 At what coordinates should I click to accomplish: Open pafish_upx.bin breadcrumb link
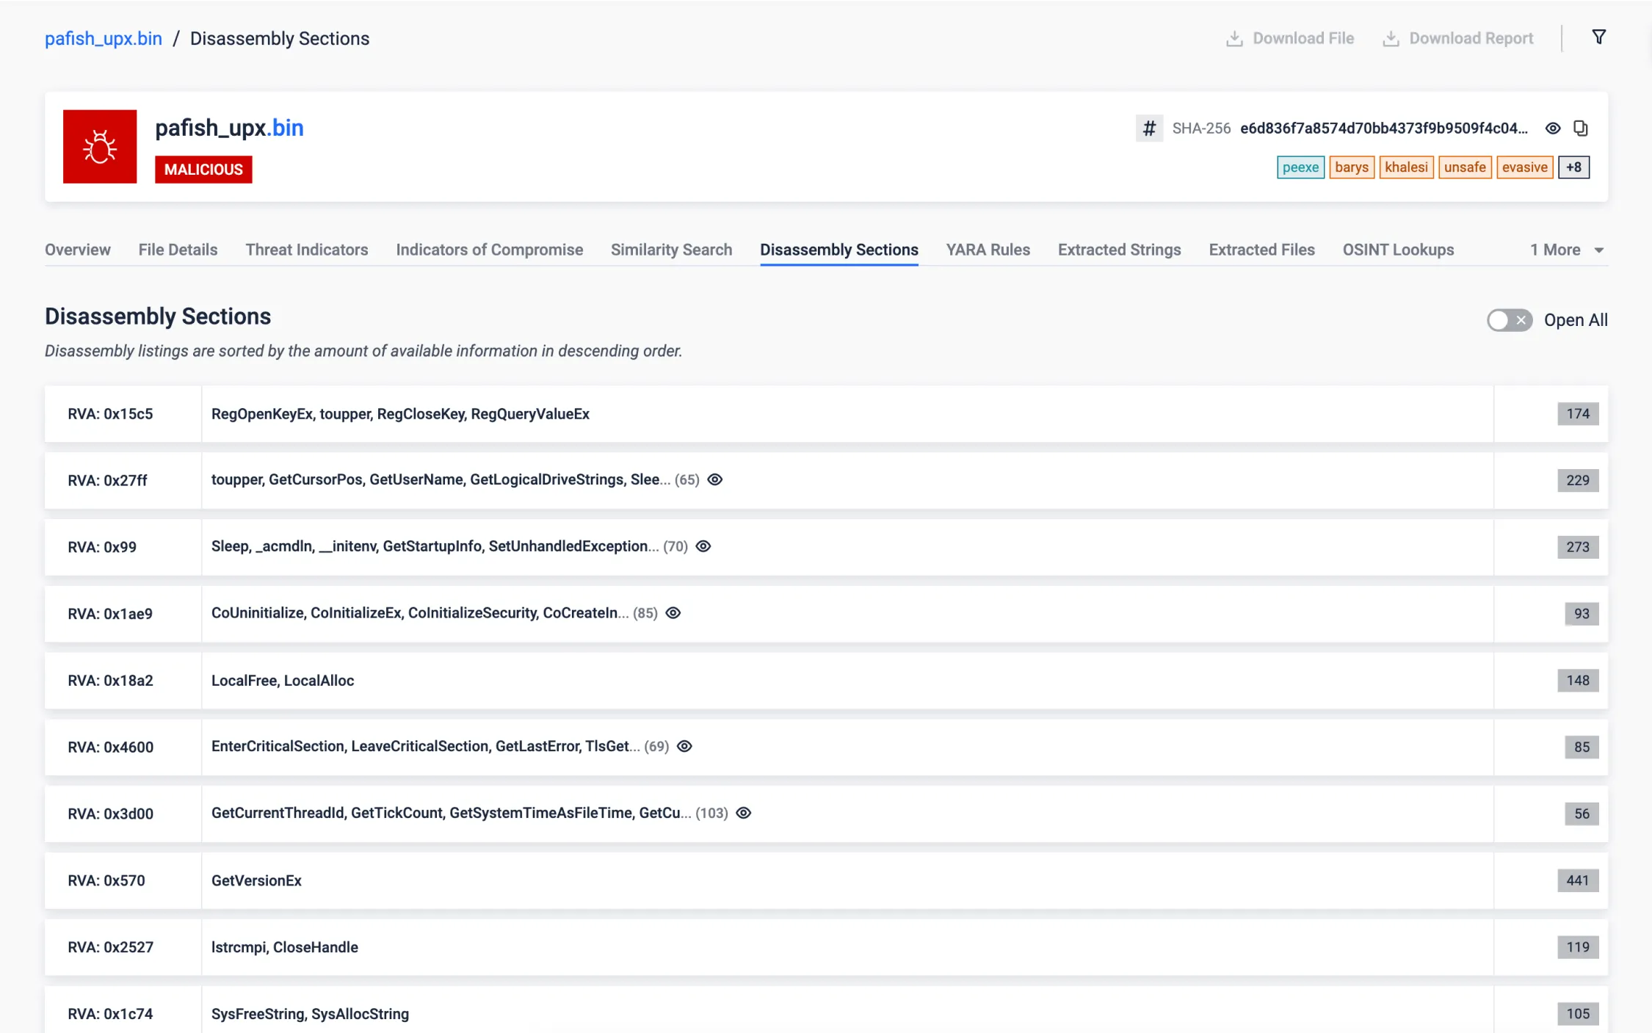click(104, 39)
